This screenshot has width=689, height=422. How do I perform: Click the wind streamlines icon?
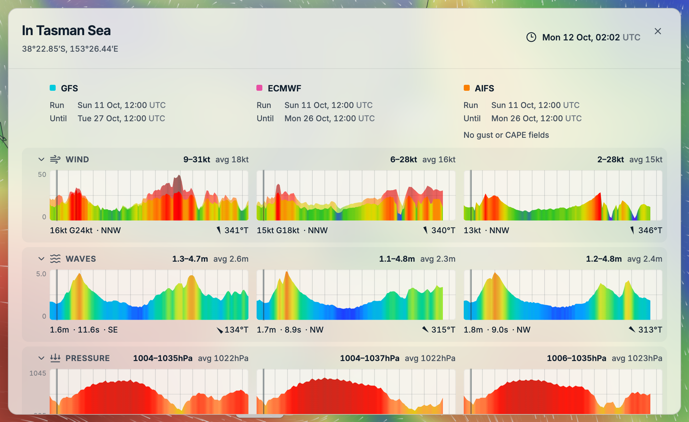click(x=55, y=159)
